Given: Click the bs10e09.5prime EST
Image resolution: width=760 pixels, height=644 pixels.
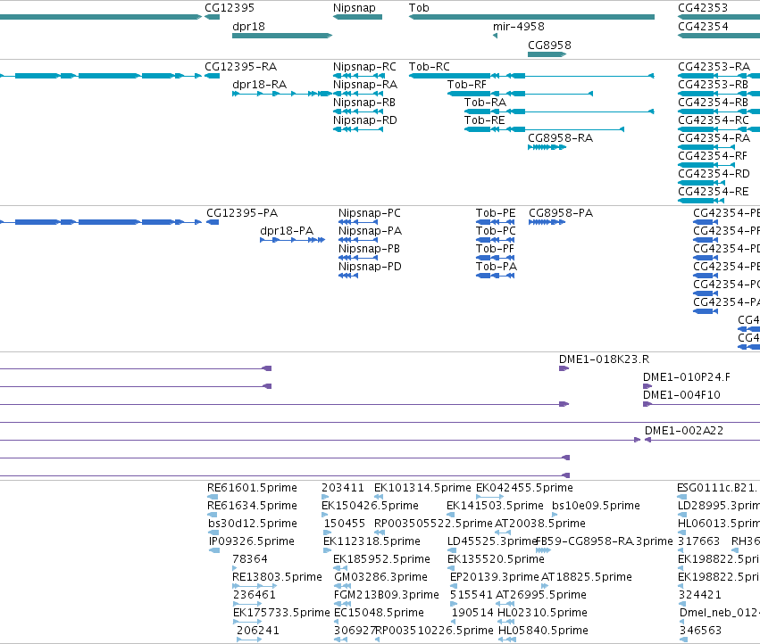Looking at the screenshot, I should click(x=556, y=515).
